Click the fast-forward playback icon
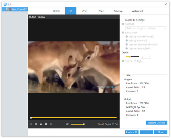Screen dimensions: 171x138 pos(41,124)
